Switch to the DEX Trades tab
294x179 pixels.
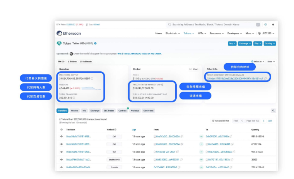pos(109,111)
